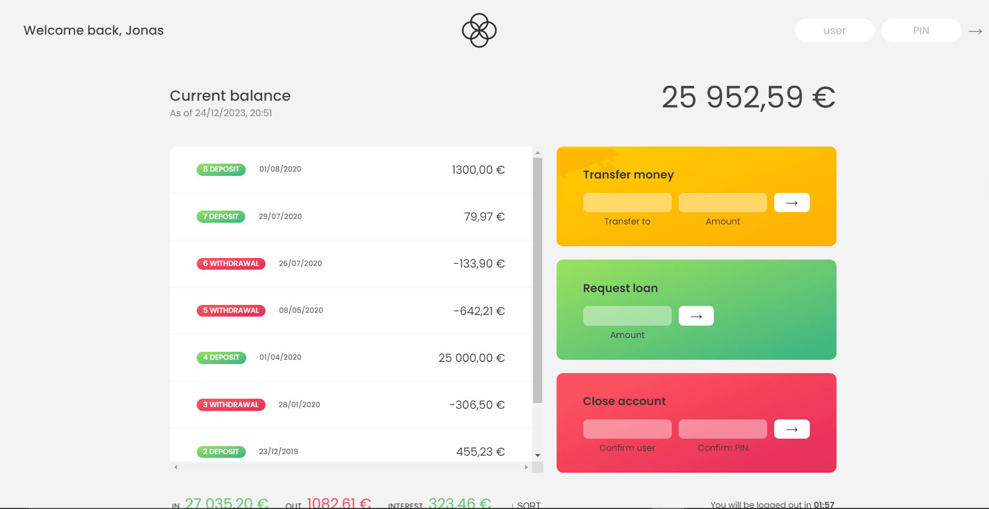Click the current balance amount

coord(748,97)
